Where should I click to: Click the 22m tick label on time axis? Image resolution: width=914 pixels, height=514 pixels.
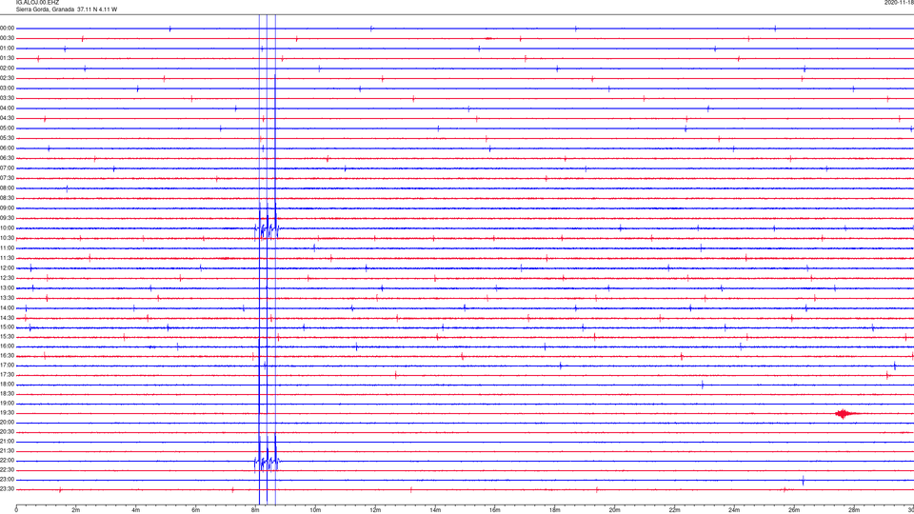pos(674,510)
